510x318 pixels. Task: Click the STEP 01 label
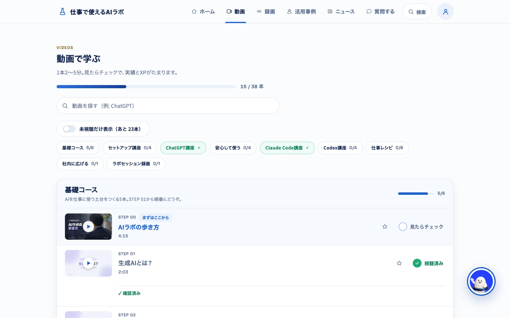tap(127, 254)
